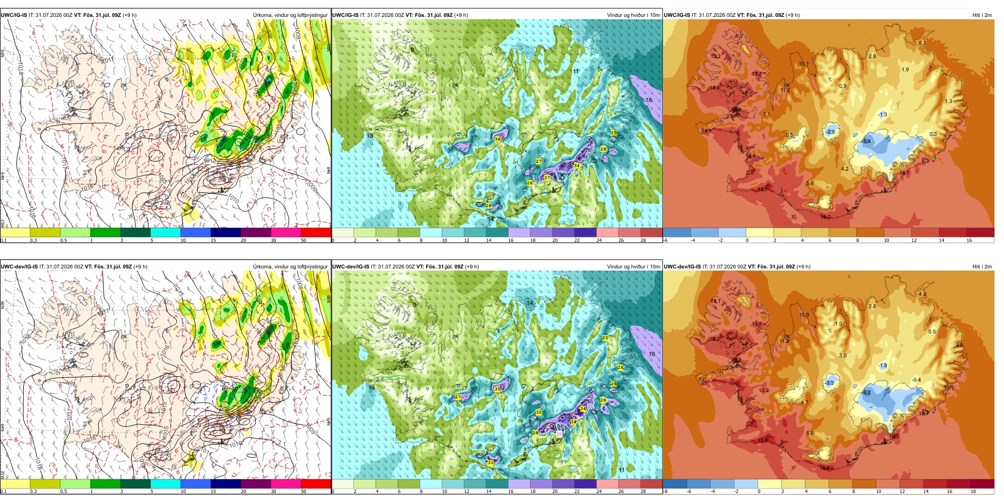Click temperature -6.2 on UWC-dev/IG-IS temperature map
Image resolution: width=1004 pixels, height=502 pixels.
point(866,392)
